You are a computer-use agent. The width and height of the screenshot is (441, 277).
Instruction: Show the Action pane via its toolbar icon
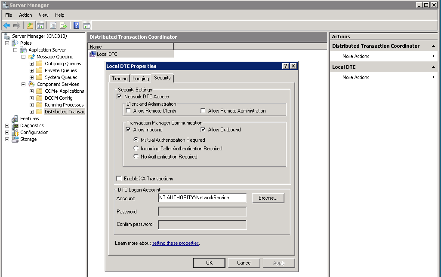click(x=86, y=25)
